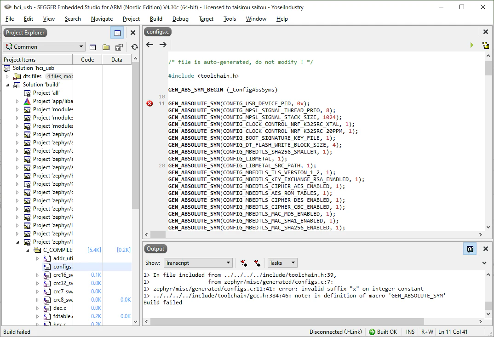Navigate forward in the configs.c editor

point(163,45)
